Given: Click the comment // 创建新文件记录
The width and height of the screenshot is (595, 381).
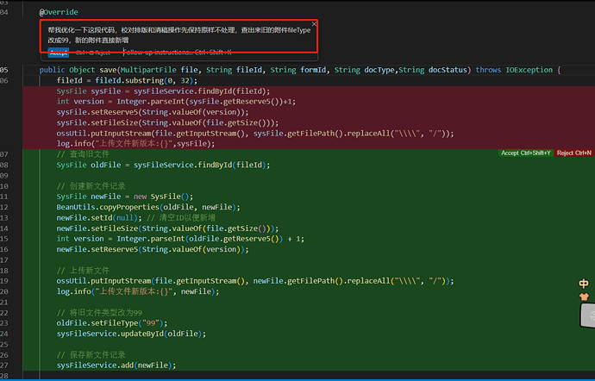Looking at the screenshot, I should pyautogui.click(x=91, y=186).
